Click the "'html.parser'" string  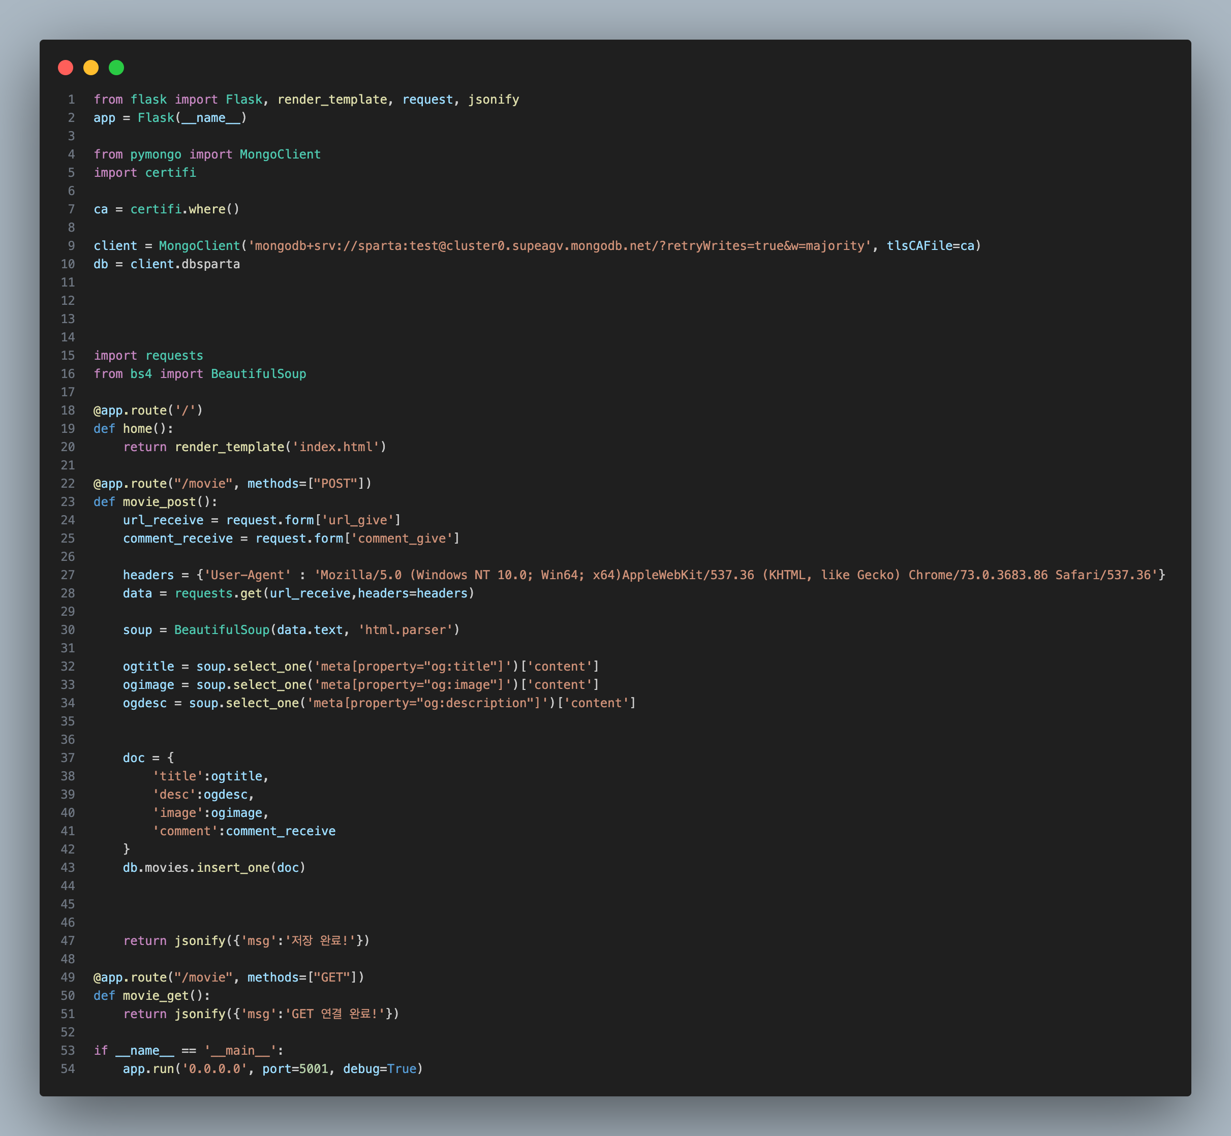(x=406, y=630)
